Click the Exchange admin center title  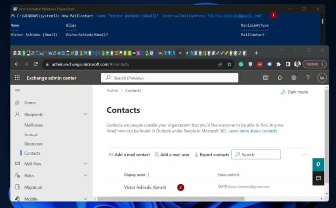tap(52, 78)
